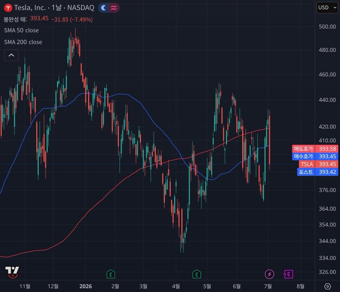Click the ask price label 393.58
Screen dimensions: 340x292
pos(315,148)
